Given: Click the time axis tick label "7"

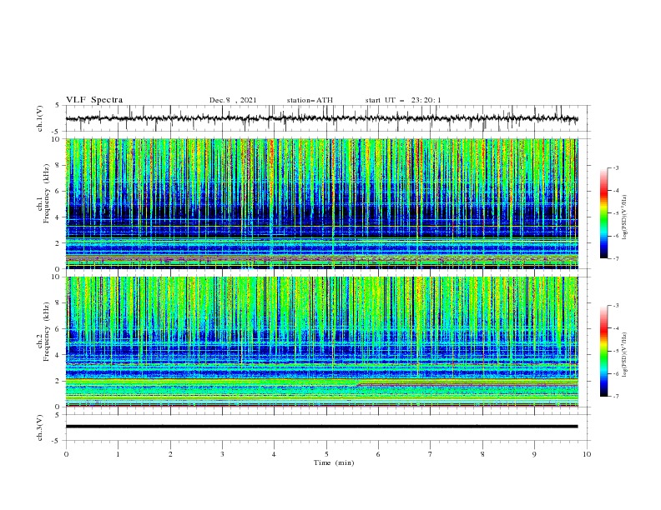Looking at the screenshot, I should (x=431, y=454).
